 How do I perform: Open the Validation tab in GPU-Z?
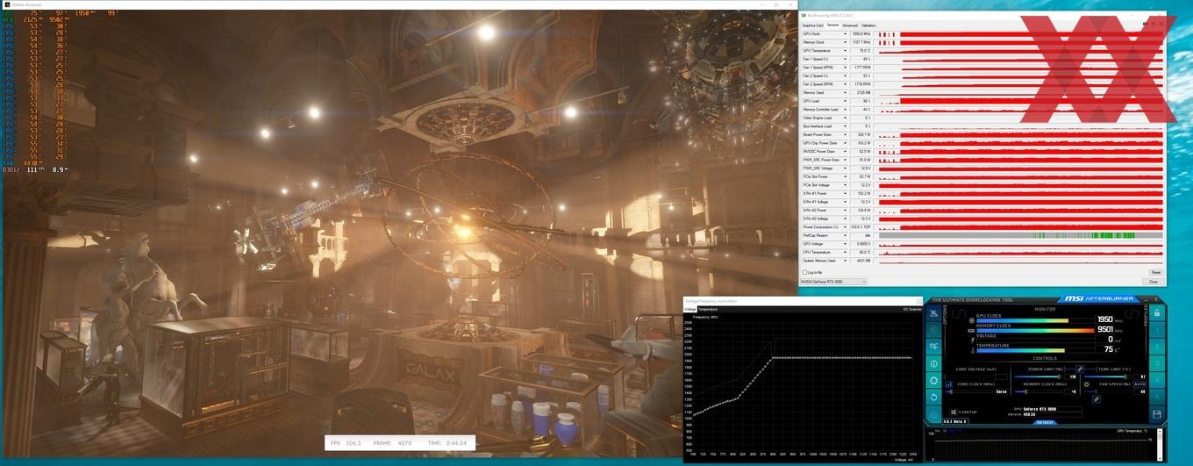coord(868,25)
